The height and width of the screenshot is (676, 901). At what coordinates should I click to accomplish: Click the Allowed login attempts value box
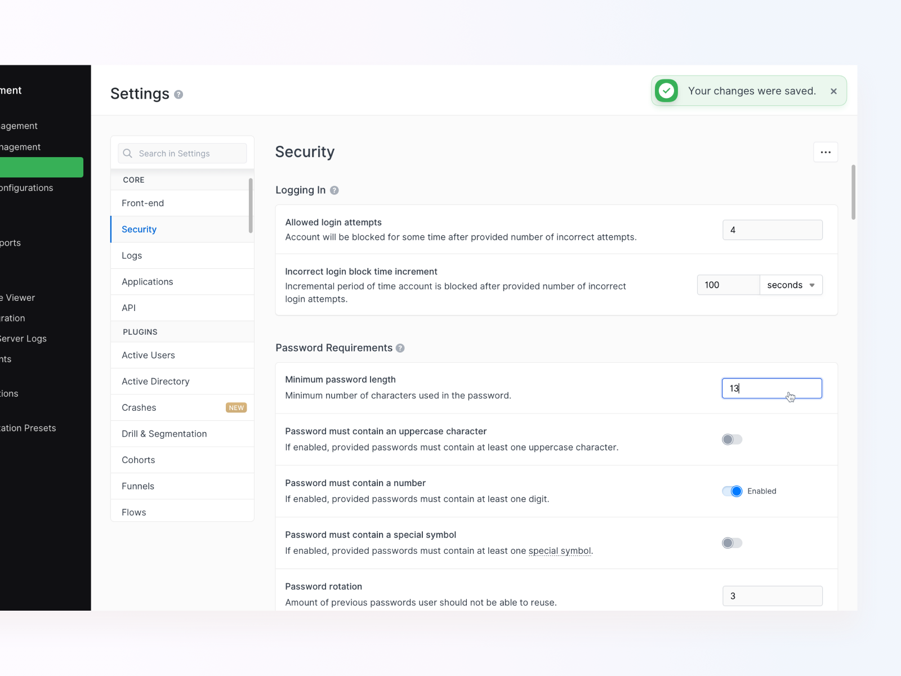(x=772, y=230)
